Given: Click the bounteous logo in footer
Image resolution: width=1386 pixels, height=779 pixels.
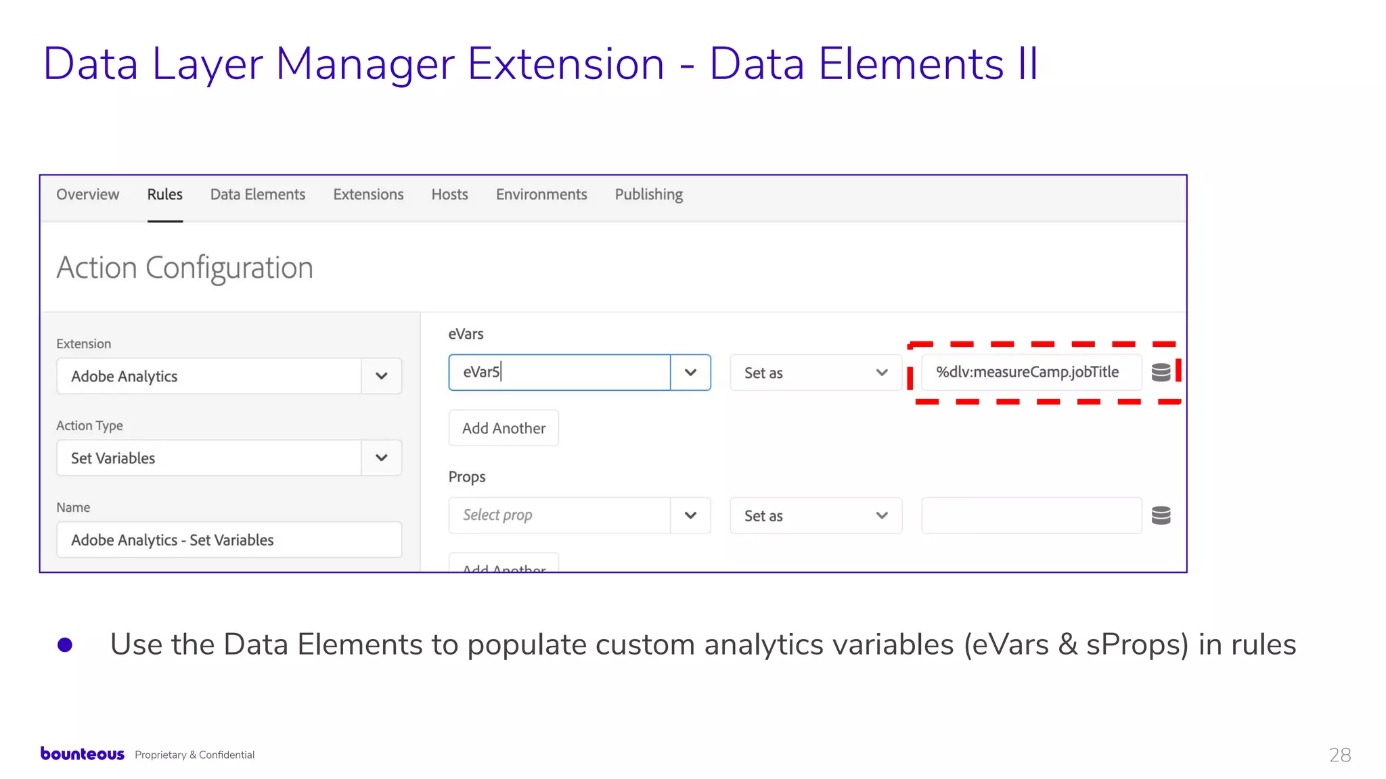Looking at the screenshot, I should pos(83,753).
